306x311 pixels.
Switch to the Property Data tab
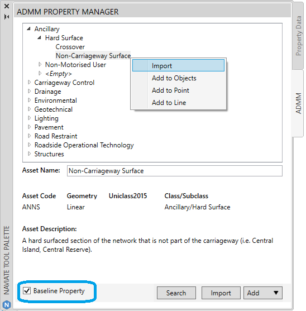click(x=298, y=36)
